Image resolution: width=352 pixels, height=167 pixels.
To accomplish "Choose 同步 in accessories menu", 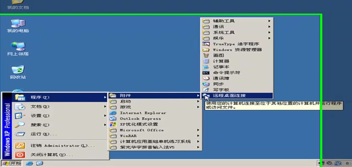I will (237, 84).
